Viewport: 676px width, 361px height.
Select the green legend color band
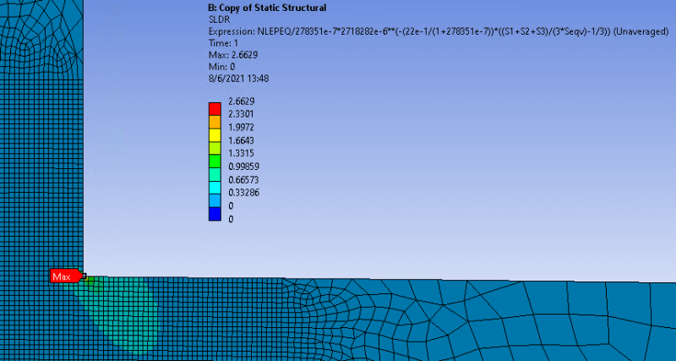pos(215,161)
